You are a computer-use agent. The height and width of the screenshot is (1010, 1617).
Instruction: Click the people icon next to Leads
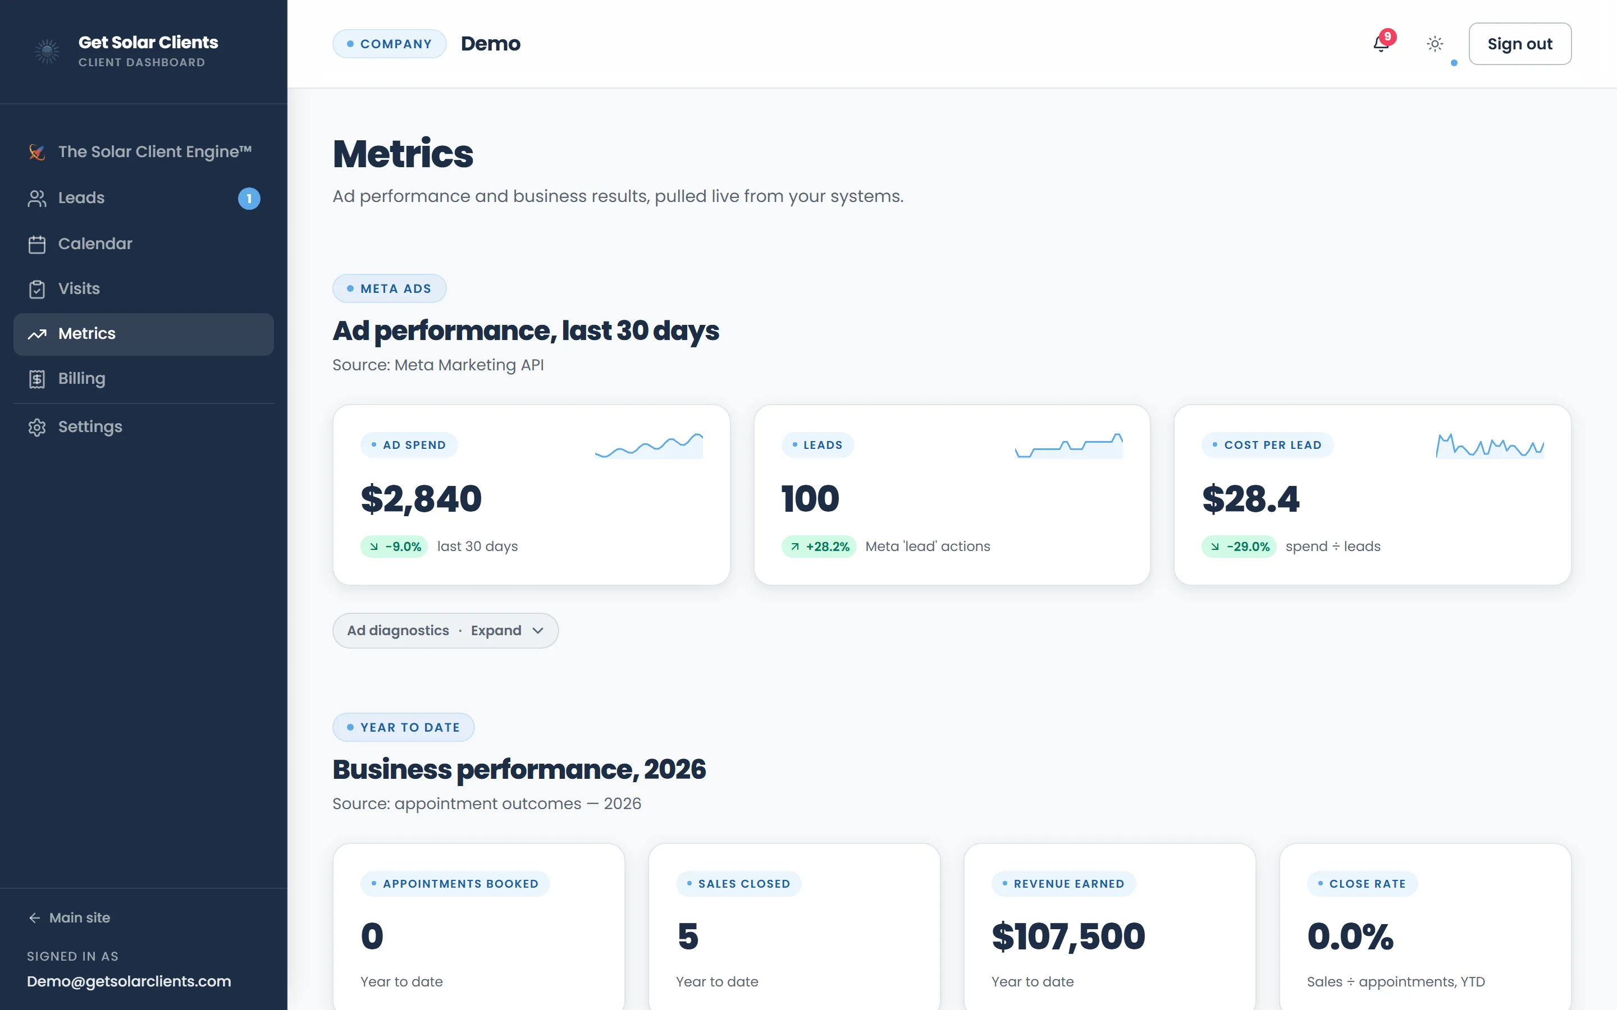pyautogui.click(x=36, y=199)
